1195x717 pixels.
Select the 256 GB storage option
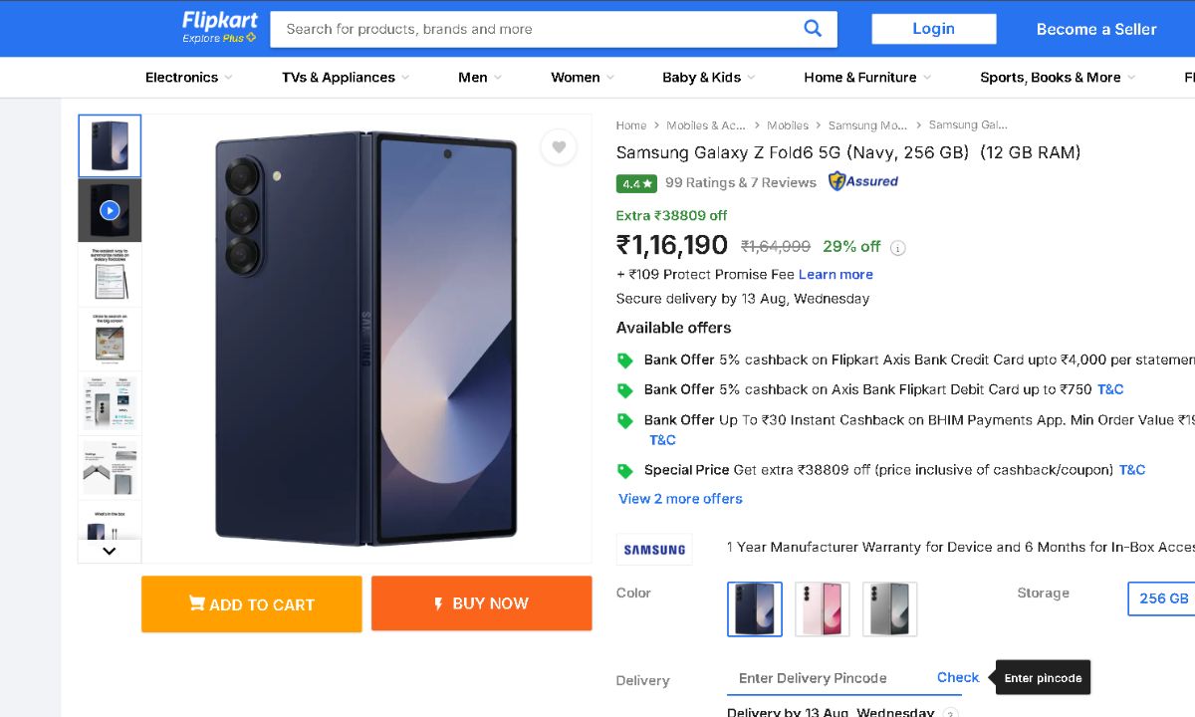tap(1163, 598)
